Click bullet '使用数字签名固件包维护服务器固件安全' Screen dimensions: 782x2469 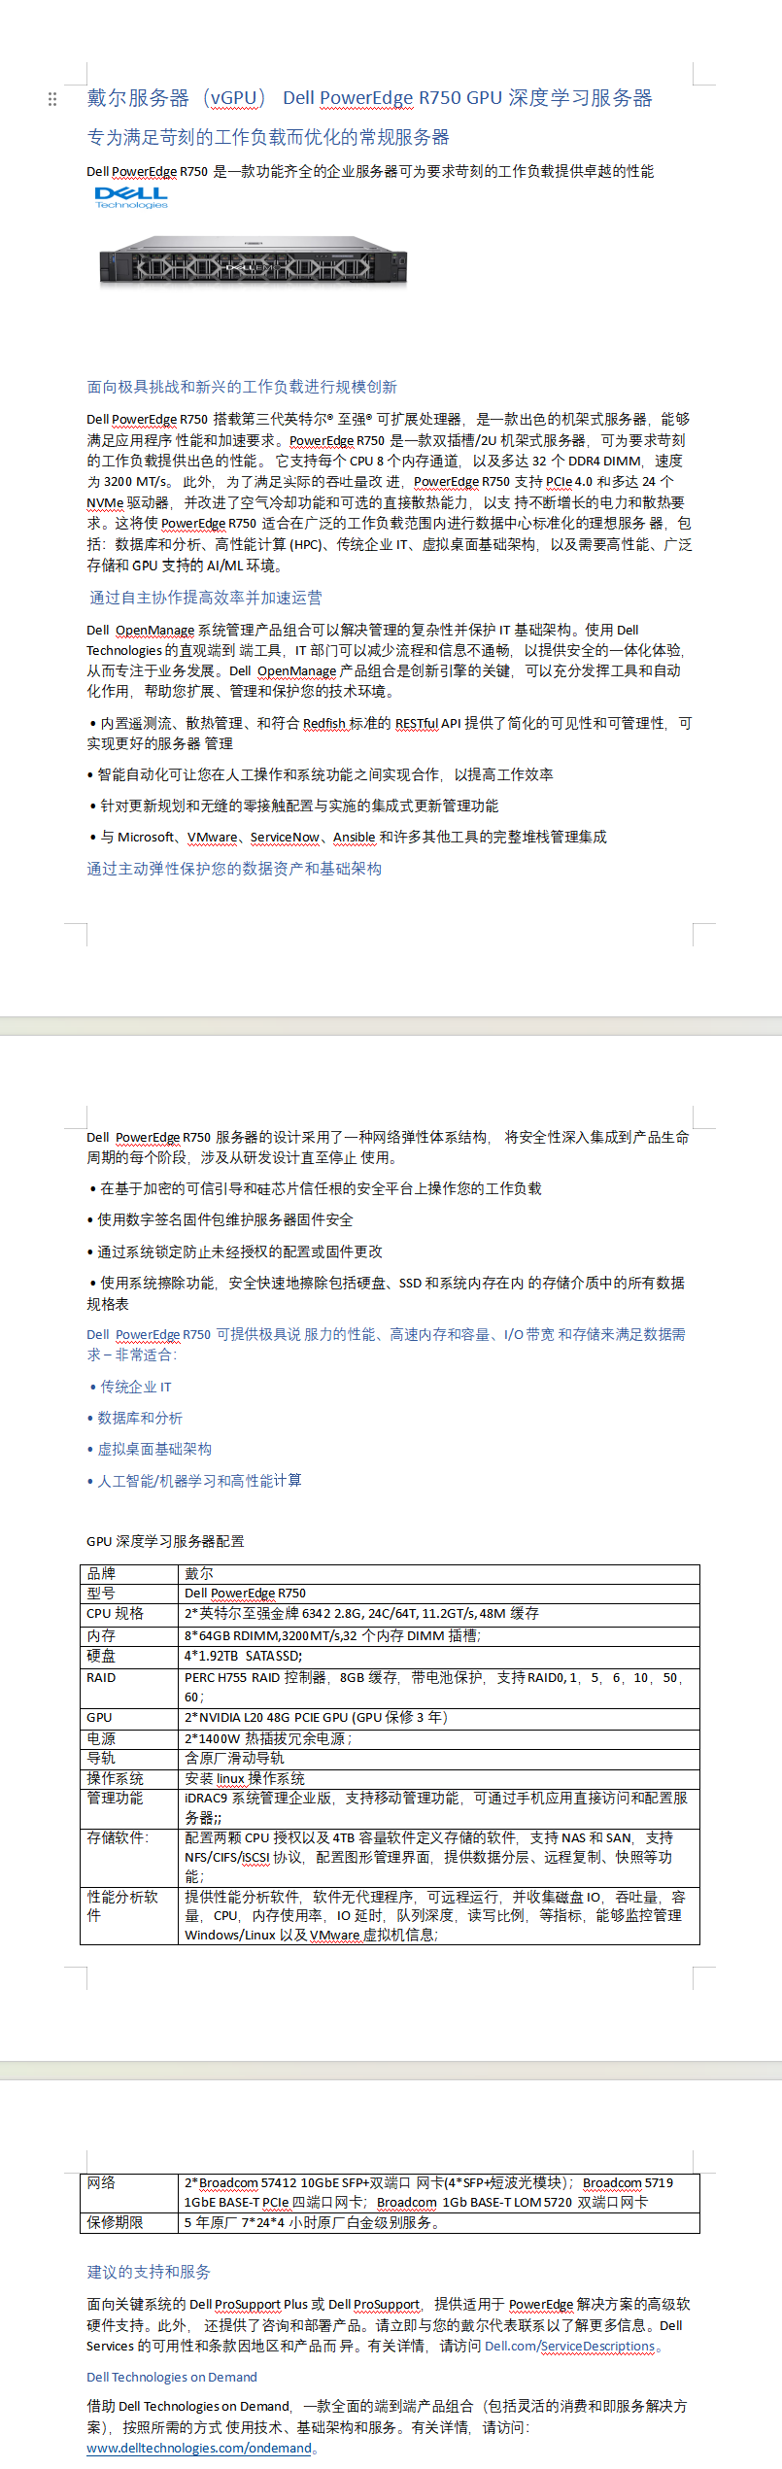coord(221,1219)
